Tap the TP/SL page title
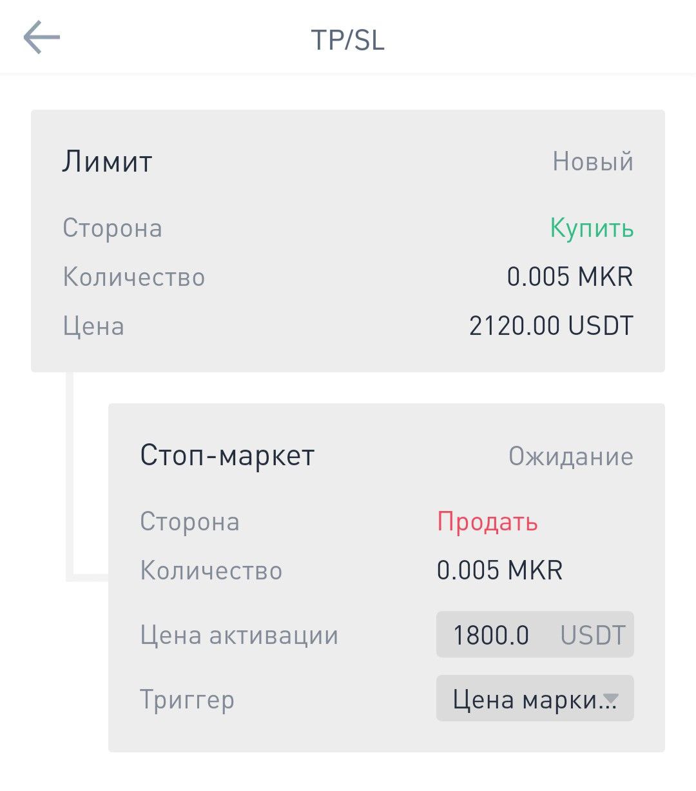The image size is (696, 791). point(347,40)
